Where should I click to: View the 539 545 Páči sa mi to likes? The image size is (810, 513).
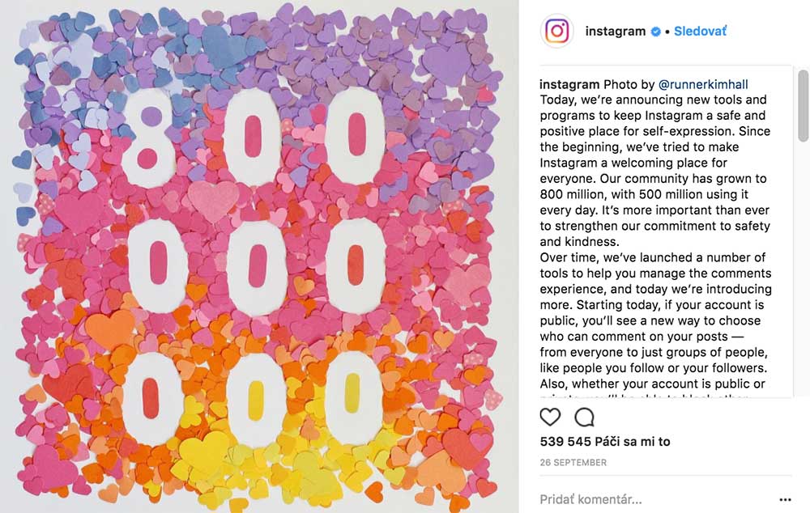pos(605,441)
